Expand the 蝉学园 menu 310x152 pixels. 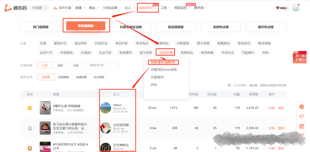click(x=201, y=8)
